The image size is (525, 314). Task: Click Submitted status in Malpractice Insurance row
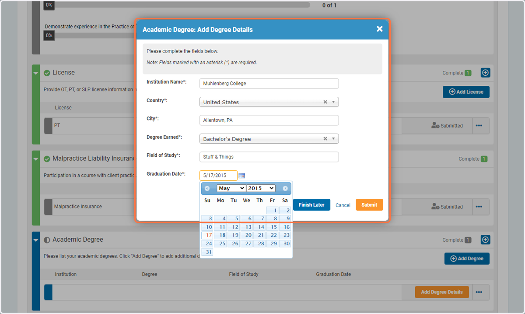coord(447,207)
